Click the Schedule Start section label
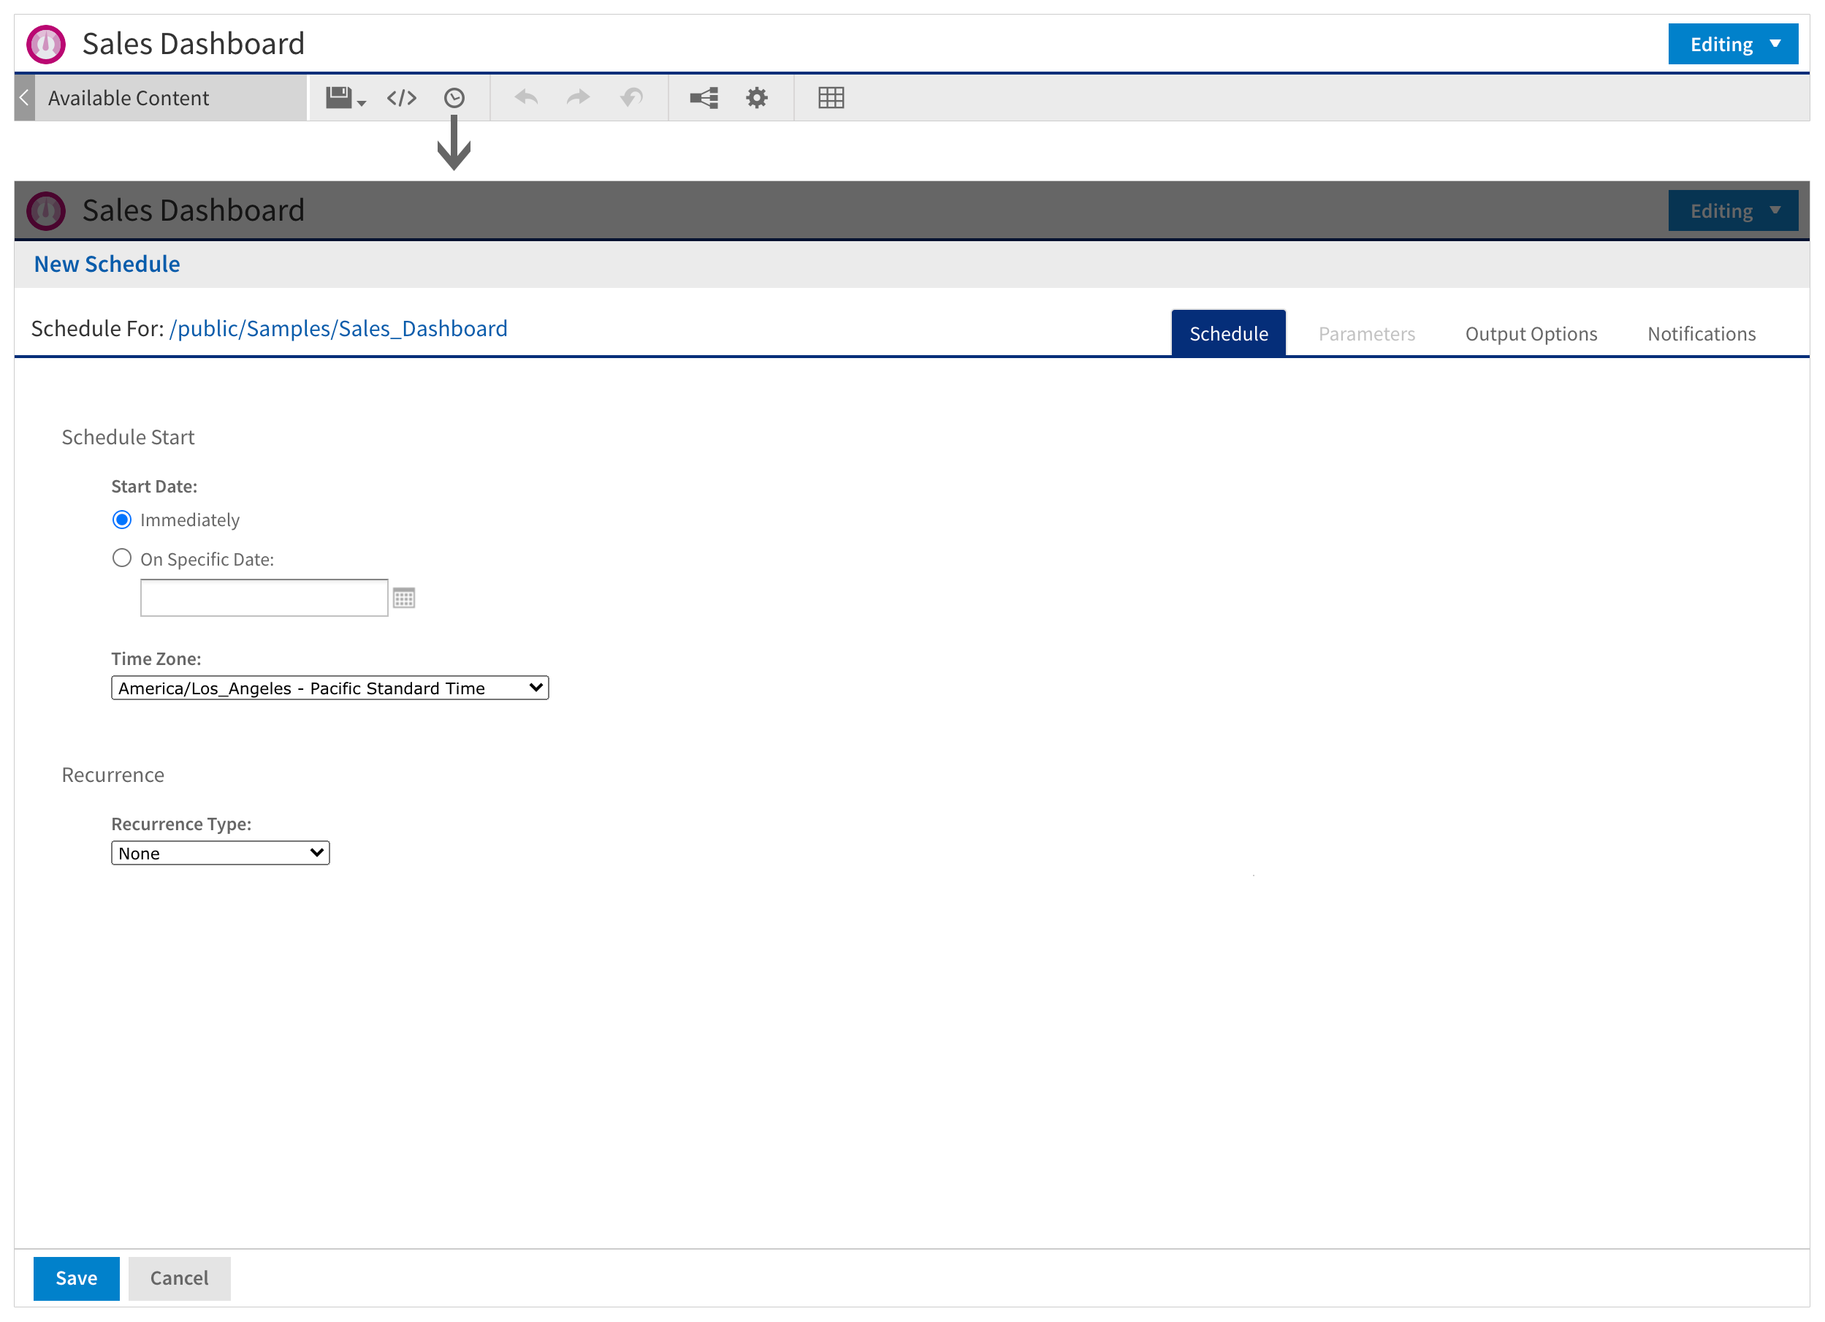Viewport: 1825px width, 1322px height. pos(128,437)
